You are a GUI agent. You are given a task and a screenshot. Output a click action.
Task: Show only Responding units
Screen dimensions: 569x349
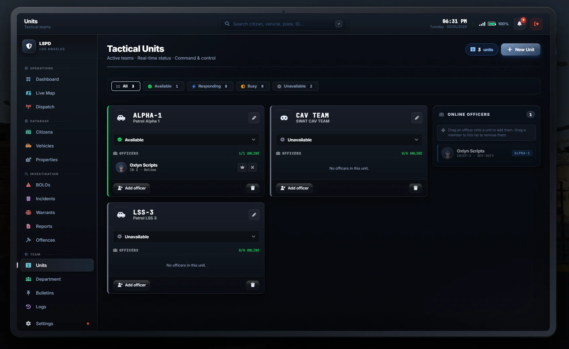210,86
